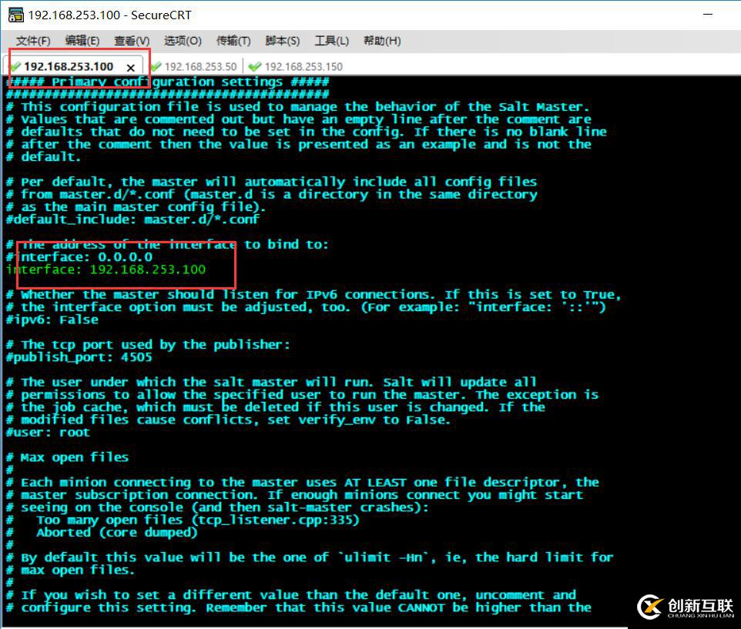741x629 pixels.
Task: Click the line '#user: root'
Action: point(48,433)
